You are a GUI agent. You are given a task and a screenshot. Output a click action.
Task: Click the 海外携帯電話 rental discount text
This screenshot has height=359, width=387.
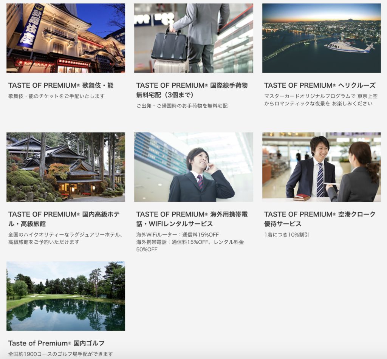click(x=190, y=246)
